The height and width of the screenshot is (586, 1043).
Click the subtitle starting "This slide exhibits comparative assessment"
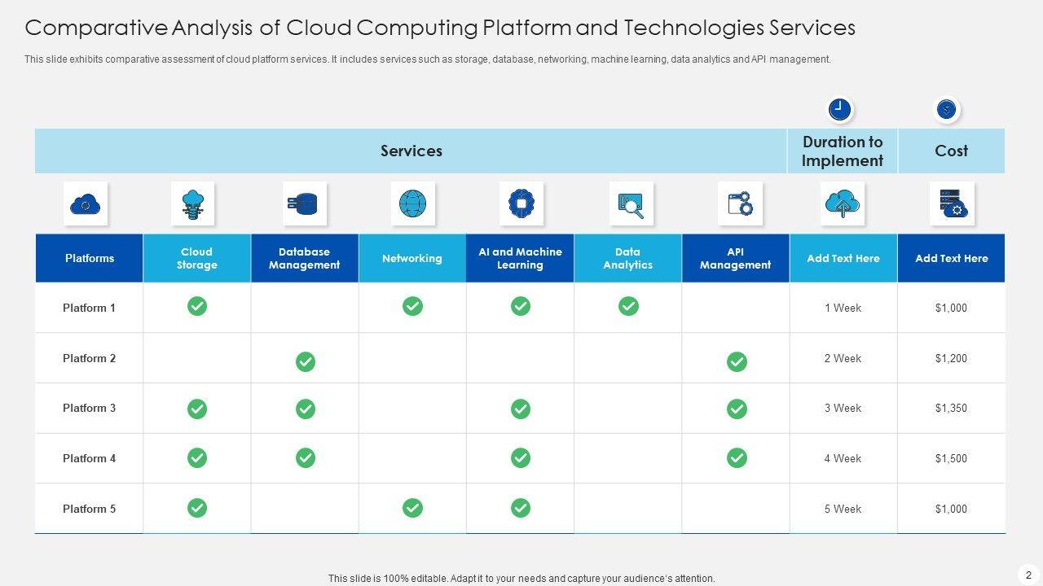428,59
